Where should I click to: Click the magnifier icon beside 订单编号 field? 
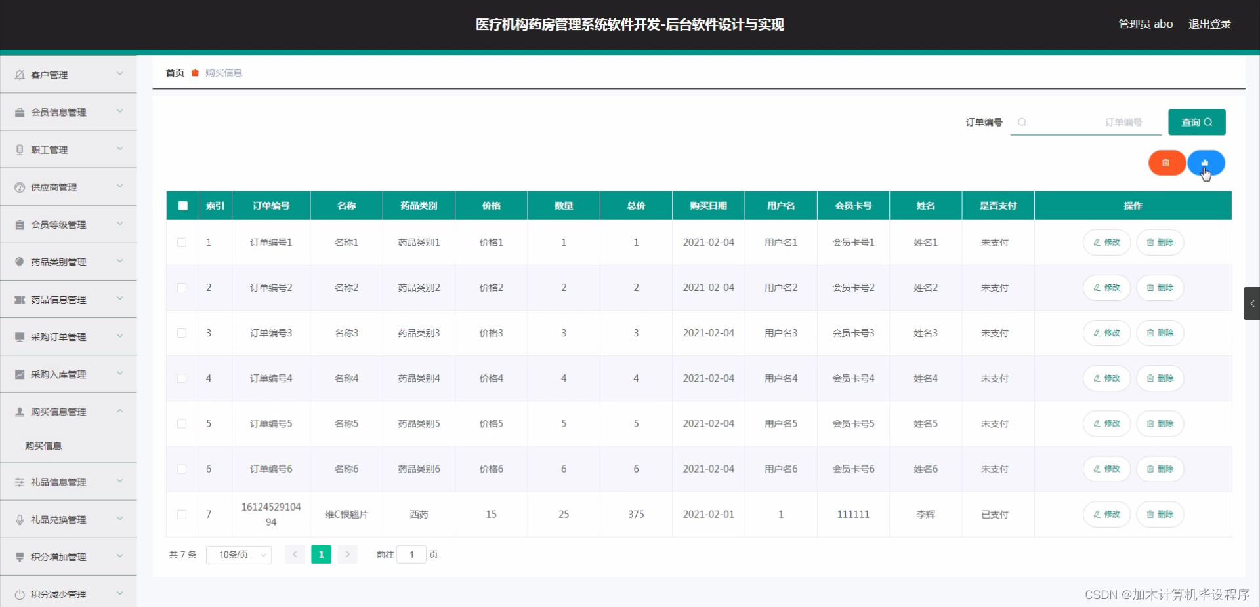point(1022,122)
